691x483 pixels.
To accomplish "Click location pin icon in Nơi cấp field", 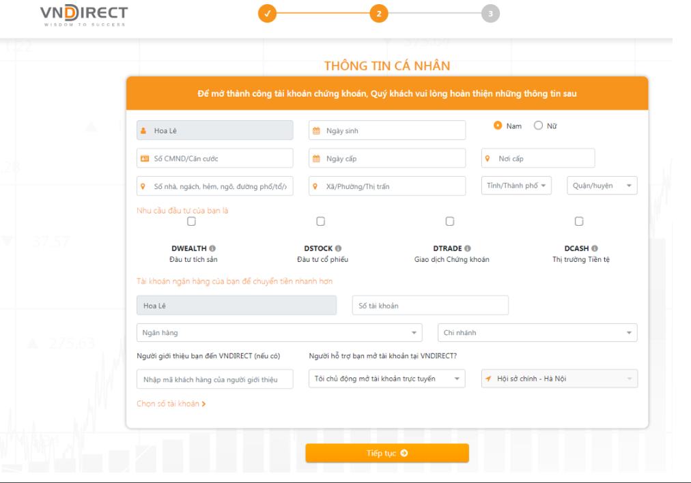I will [488, 158].
